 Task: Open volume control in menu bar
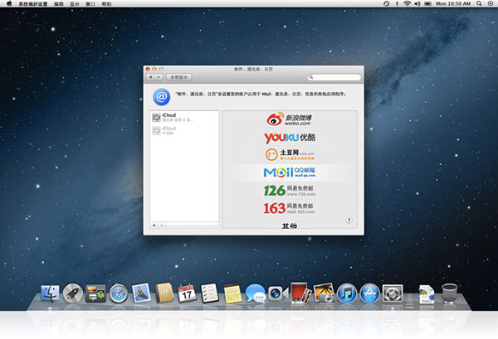417,3
